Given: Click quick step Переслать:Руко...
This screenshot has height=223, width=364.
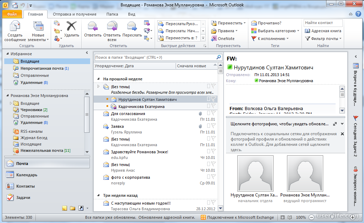Looking at the screenshot, I should [x=179, y=24].
